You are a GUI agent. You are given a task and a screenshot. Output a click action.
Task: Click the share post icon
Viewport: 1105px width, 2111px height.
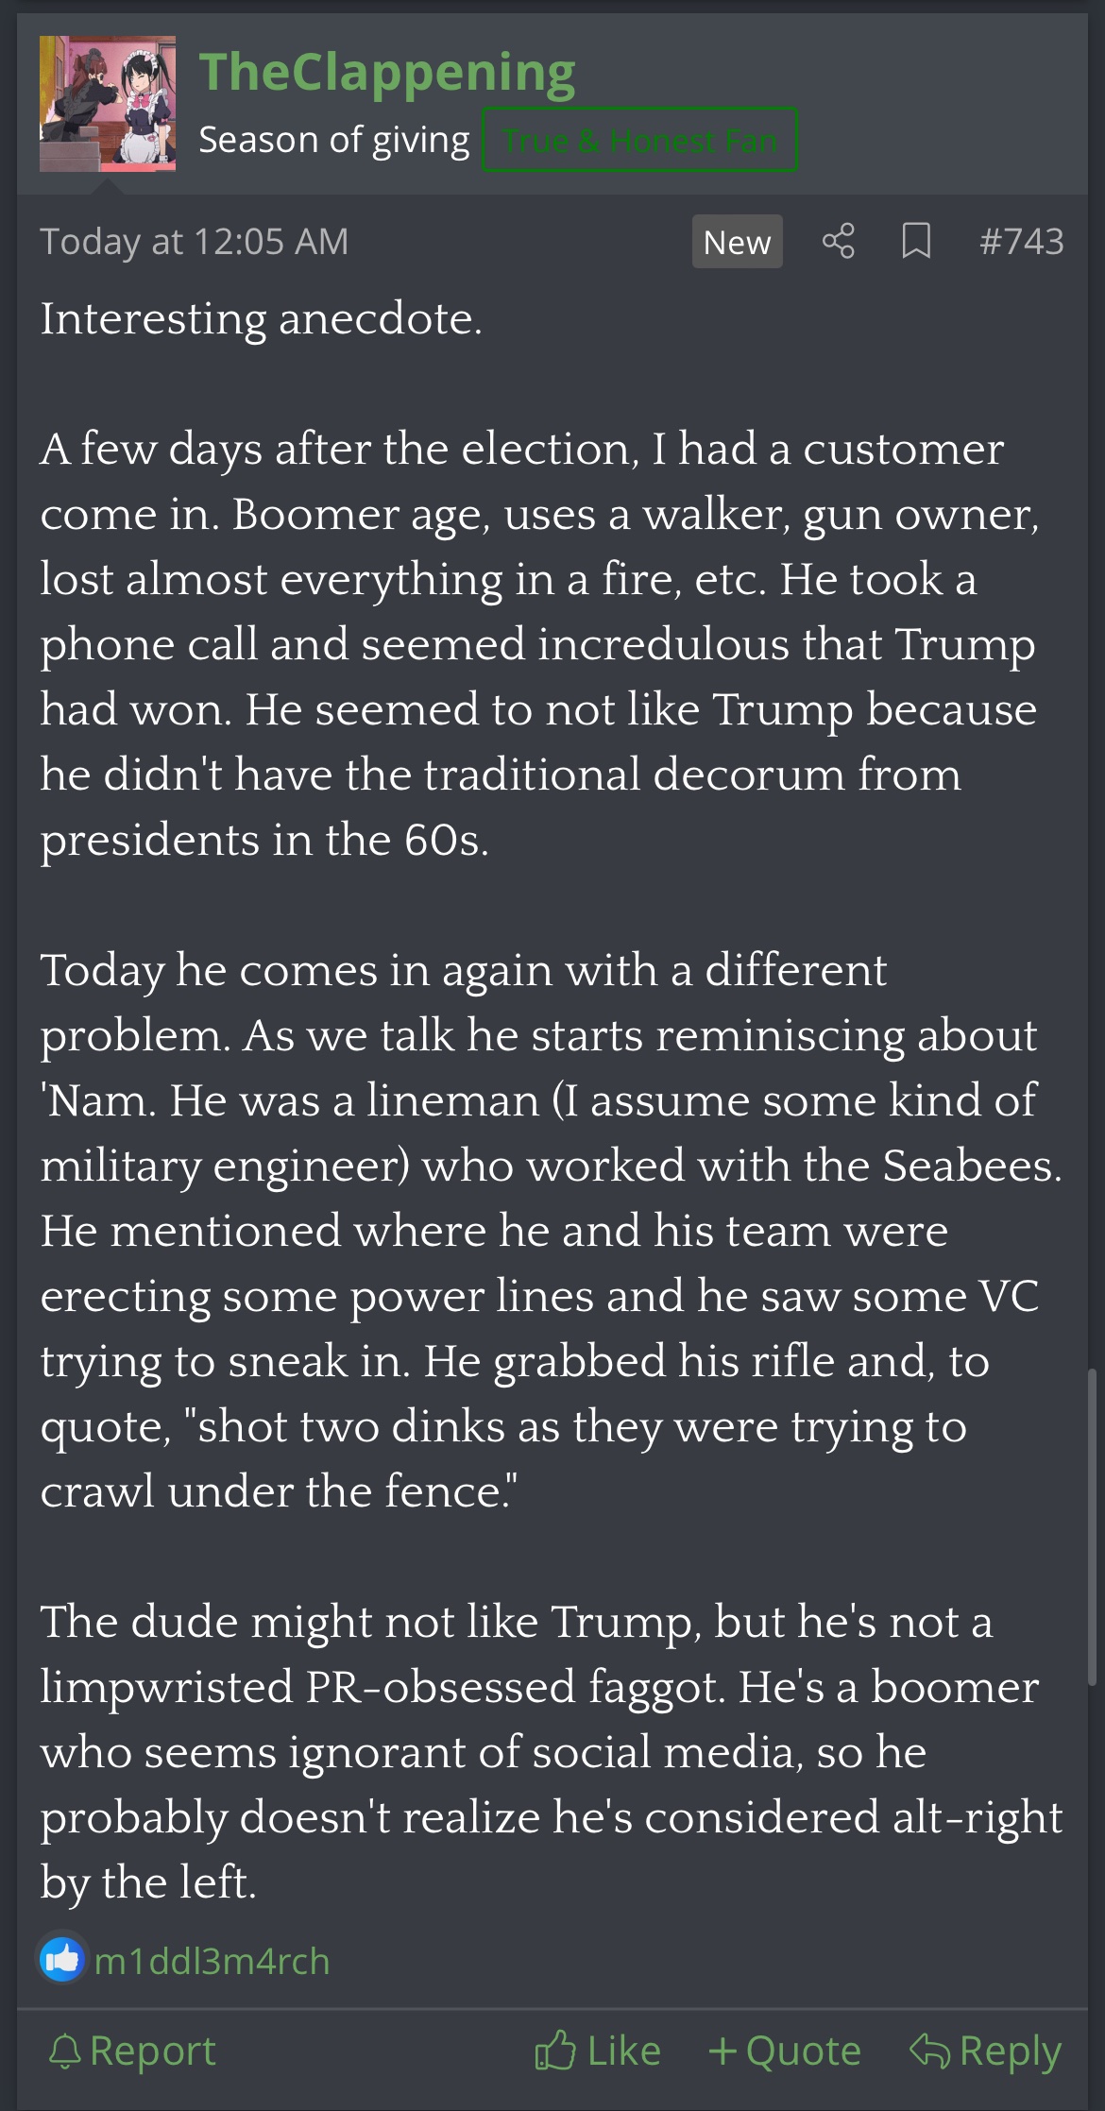838,241
